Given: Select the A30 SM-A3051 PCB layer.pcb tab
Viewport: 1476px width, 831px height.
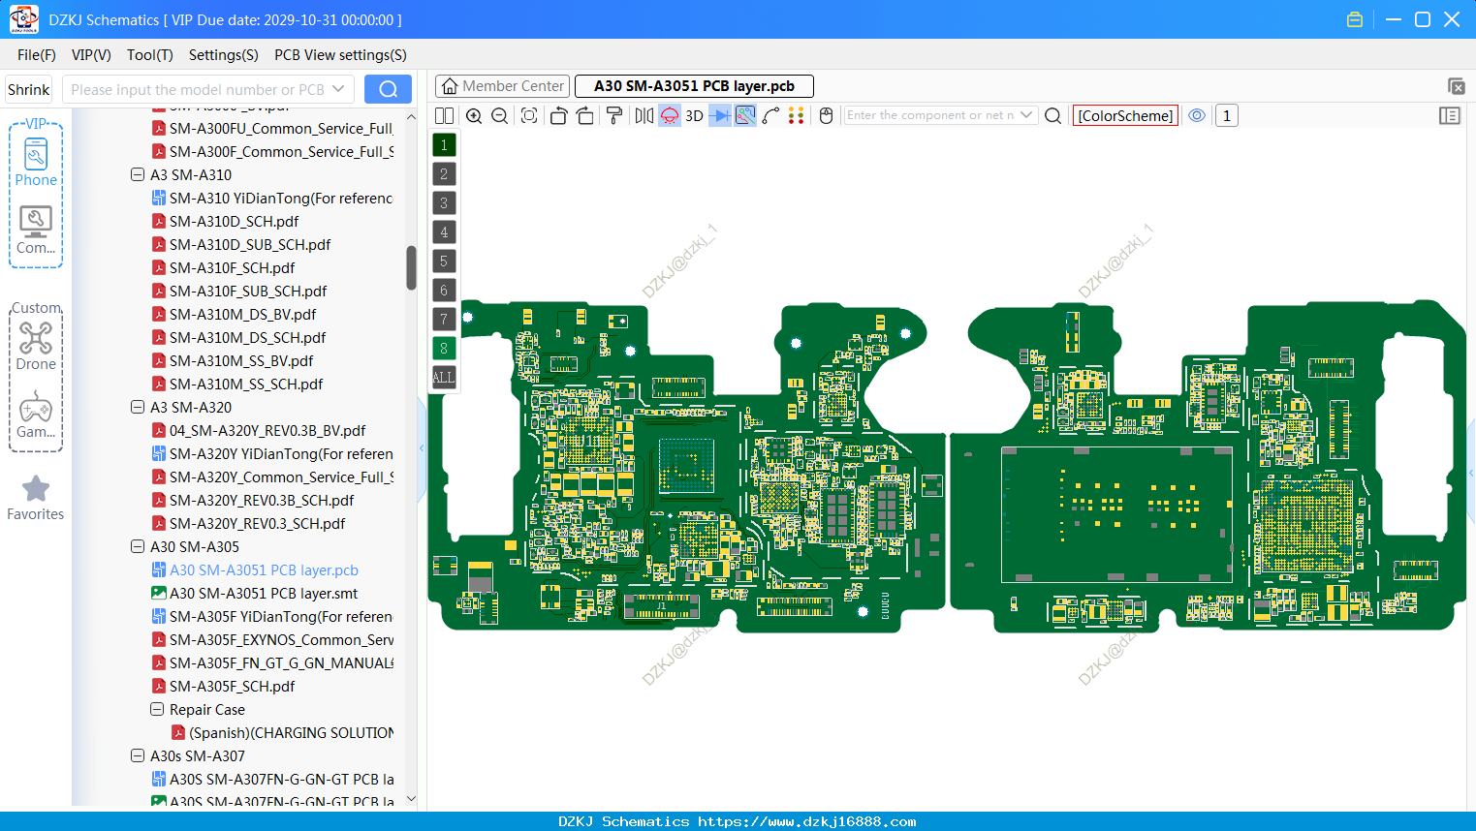Looking at the screenshot, I should [694, 86].
